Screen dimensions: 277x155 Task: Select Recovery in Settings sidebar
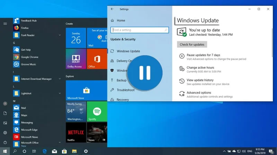(119, 99)
